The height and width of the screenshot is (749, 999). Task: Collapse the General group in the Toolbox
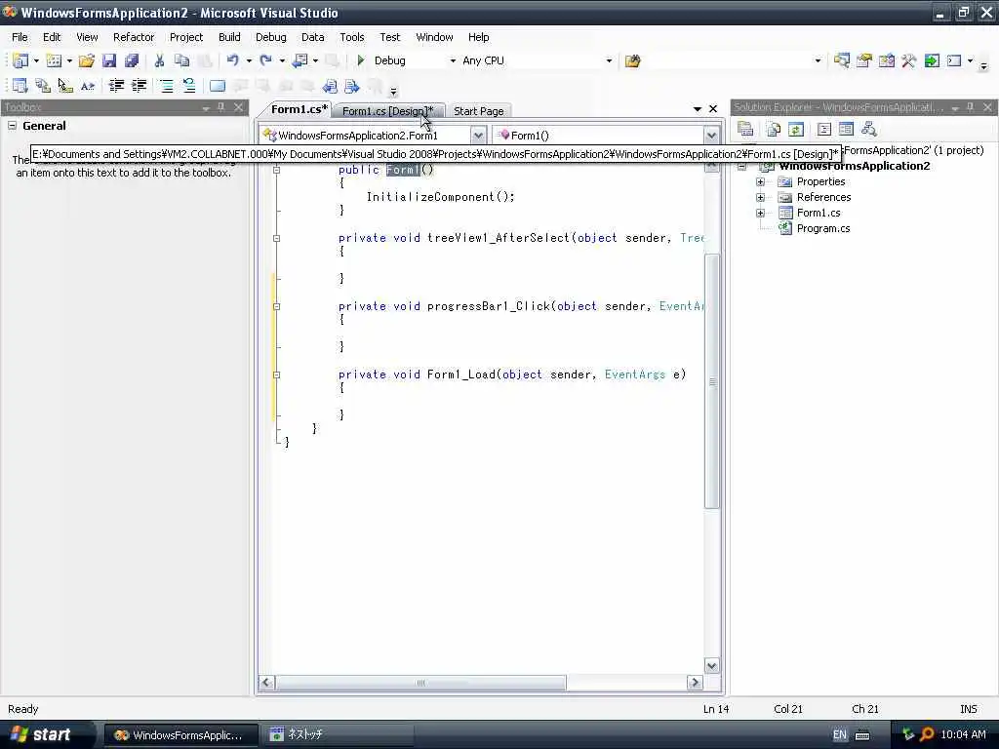click(x=12, y=126)
